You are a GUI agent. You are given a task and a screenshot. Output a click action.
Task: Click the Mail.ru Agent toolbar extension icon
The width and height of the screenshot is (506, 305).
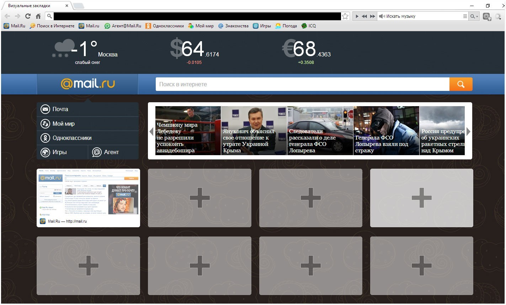pos(487,16)
